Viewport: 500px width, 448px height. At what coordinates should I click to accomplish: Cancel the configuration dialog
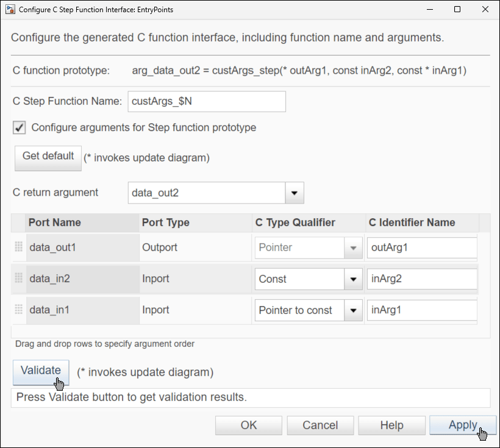point(320,425)
